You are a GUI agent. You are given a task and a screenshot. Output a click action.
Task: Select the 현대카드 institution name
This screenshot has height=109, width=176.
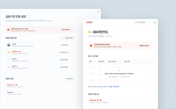(x=14, y=59)
